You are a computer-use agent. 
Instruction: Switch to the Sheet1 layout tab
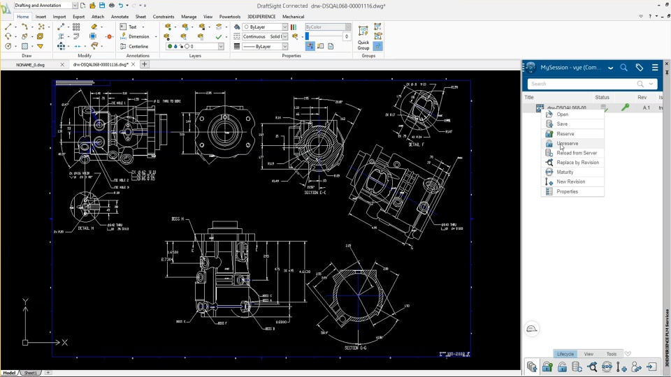click(x=30, y=373)
